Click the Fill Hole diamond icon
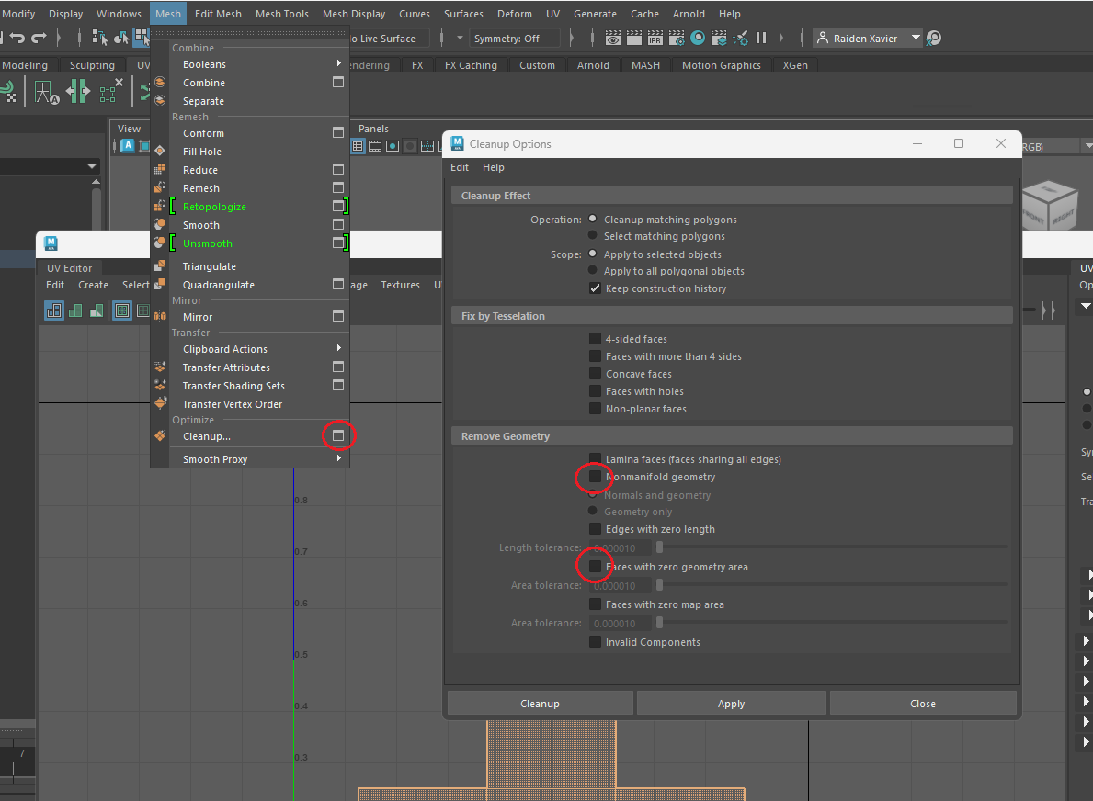Screen dimensions: 1093x801 (160, 152)
